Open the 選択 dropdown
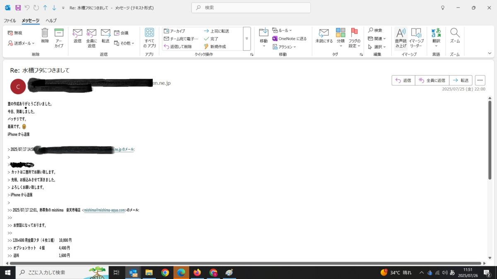497x279 pixels. click(377, 47)
